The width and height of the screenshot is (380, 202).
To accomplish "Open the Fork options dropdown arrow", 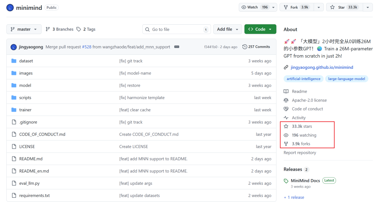I will (x=318, y=7).
